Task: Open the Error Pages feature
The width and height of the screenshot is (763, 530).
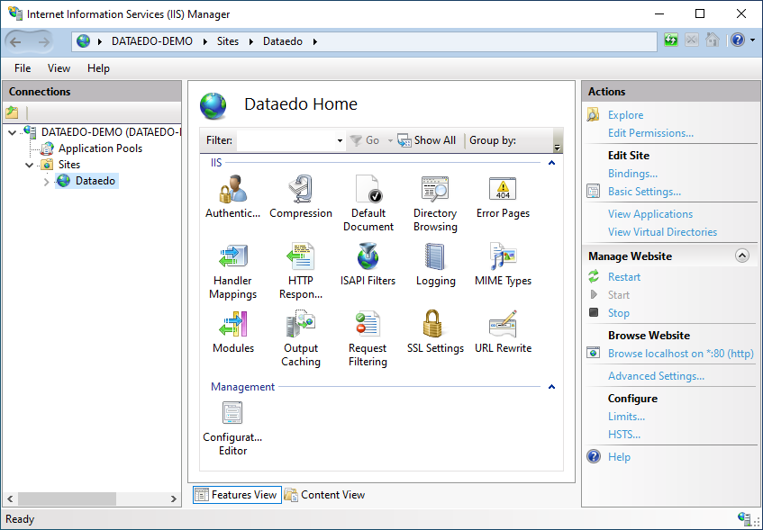Action: click(x=503, y=190)
